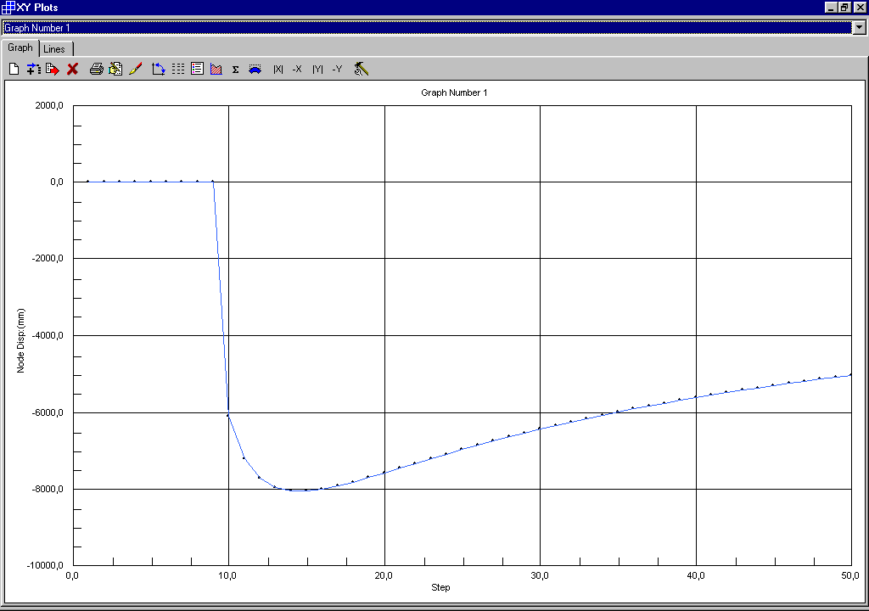Minimize the XY Plots window

coord(830,7)
